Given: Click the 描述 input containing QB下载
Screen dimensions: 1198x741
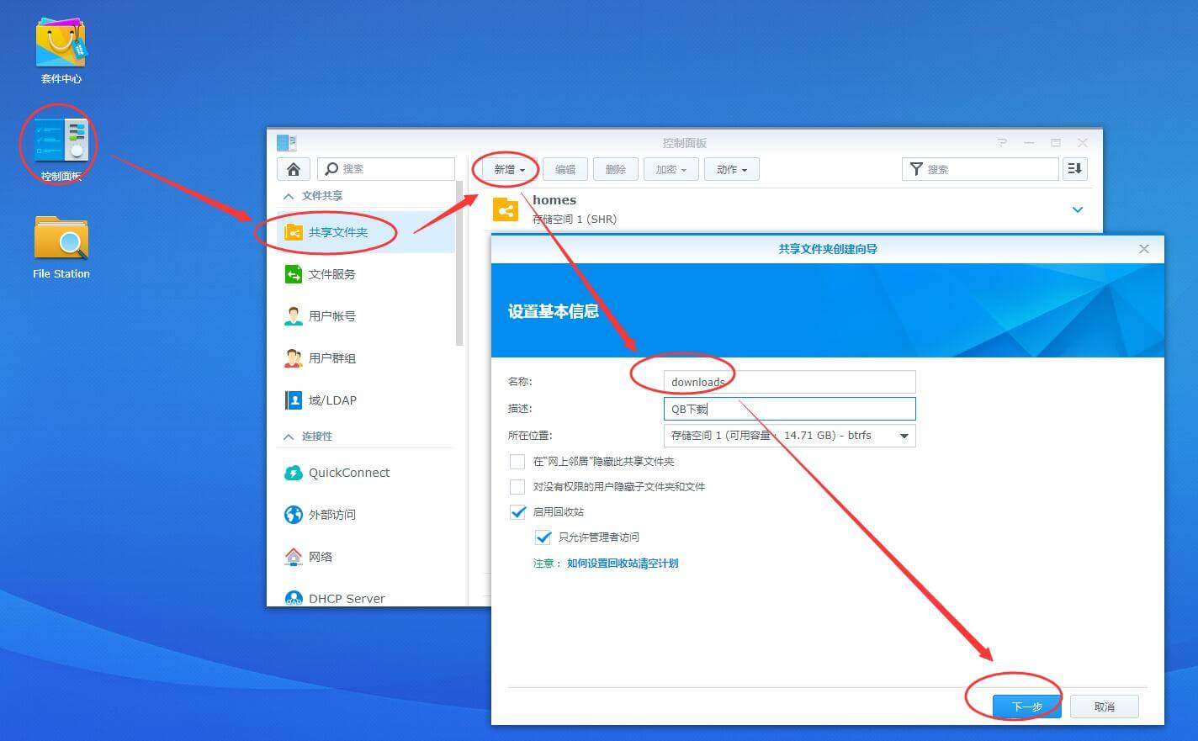Looking at the screenshot, I should click(x=789, y=409).
